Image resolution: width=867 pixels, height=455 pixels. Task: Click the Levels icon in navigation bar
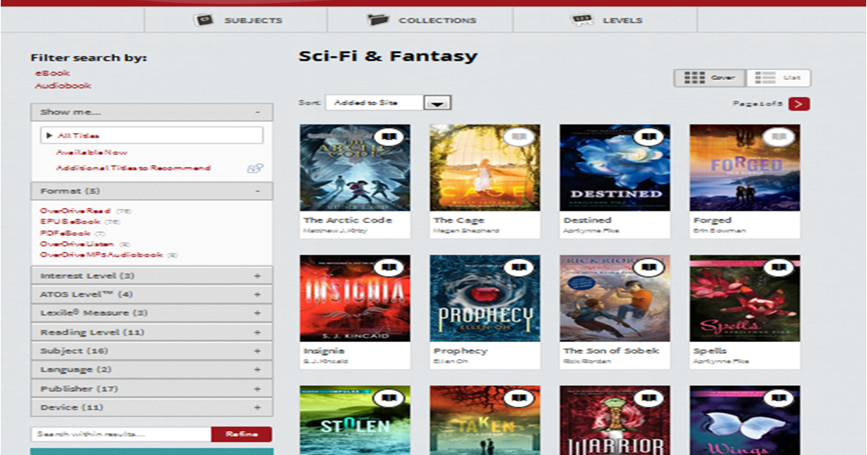pyautogui.click(x=581, y=21)
